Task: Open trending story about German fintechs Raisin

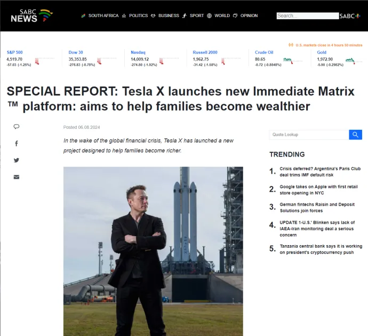Action: coord(317,208)
